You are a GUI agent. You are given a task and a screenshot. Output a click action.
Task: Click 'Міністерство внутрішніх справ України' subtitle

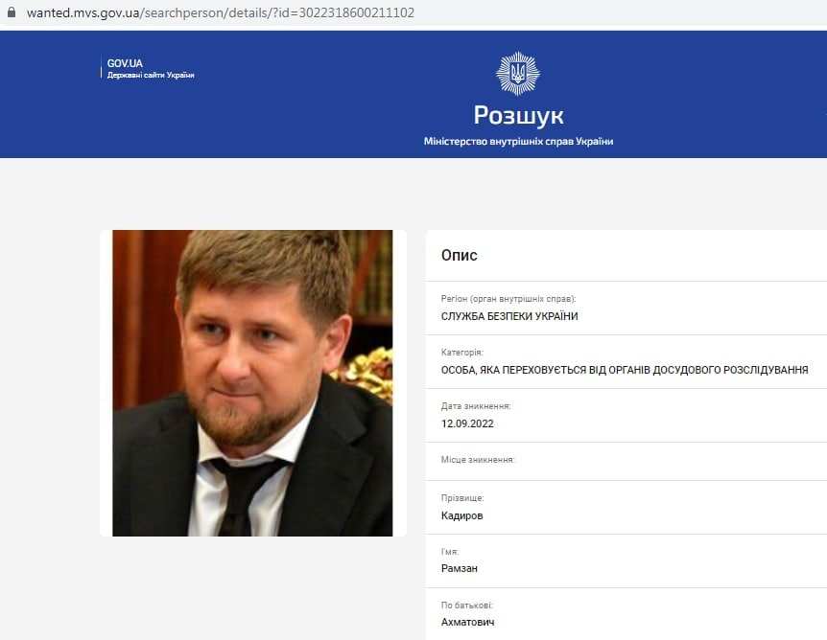click(518, 141)
